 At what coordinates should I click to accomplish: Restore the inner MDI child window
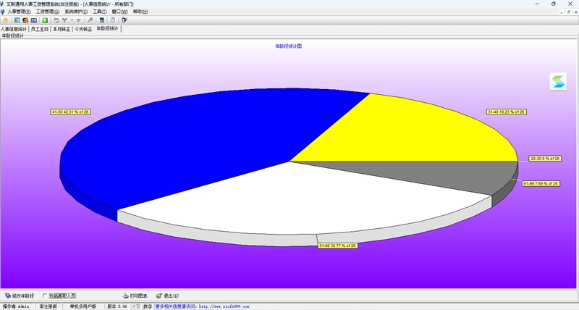pos(568,12)
